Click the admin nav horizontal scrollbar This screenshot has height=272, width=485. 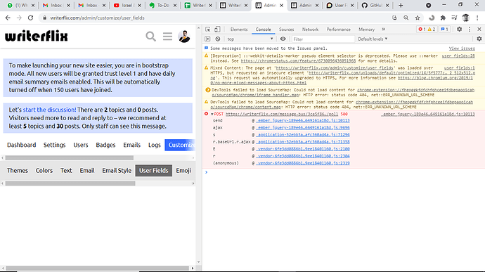pos(70,158)
